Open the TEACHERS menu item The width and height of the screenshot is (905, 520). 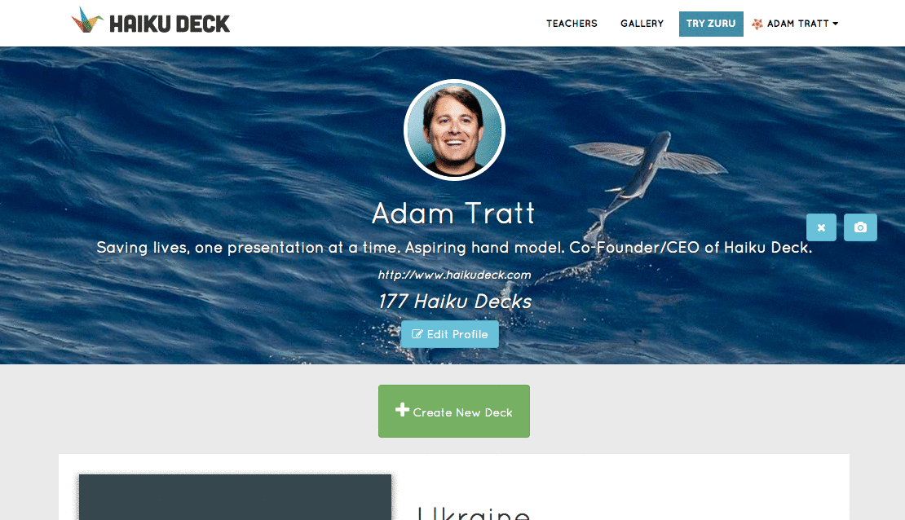tap(572, 24)
